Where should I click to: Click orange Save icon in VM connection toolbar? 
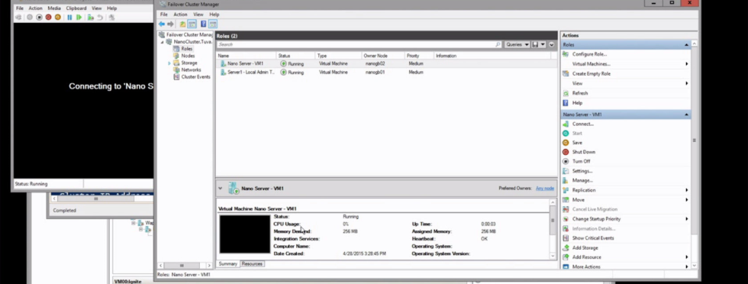(x=58, y=18)
